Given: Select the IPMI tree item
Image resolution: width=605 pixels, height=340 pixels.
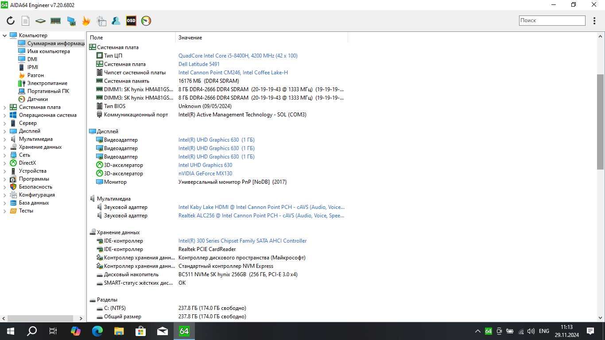Looking at the screenshot, I should tap(28, 67).
